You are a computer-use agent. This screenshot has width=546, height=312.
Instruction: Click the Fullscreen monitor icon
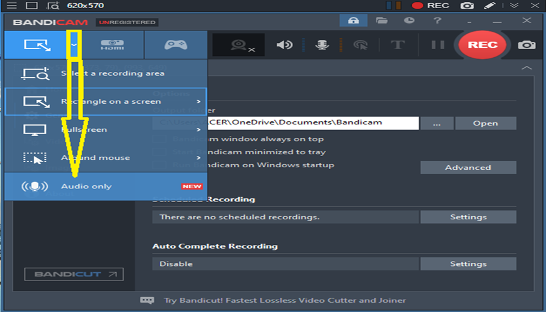click(34, 130)
